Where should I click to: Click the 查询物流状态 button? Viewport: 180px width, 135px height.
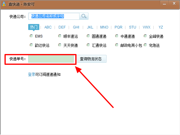tap(91, 59)
